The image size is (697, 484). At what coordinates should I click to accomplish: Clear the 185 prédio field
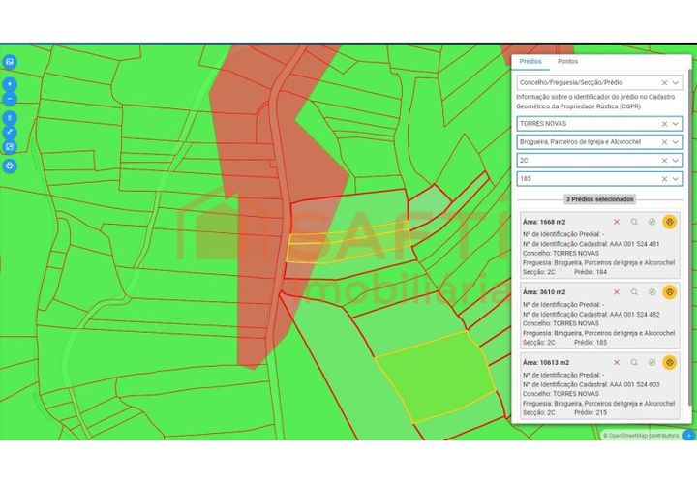[664, 179]
